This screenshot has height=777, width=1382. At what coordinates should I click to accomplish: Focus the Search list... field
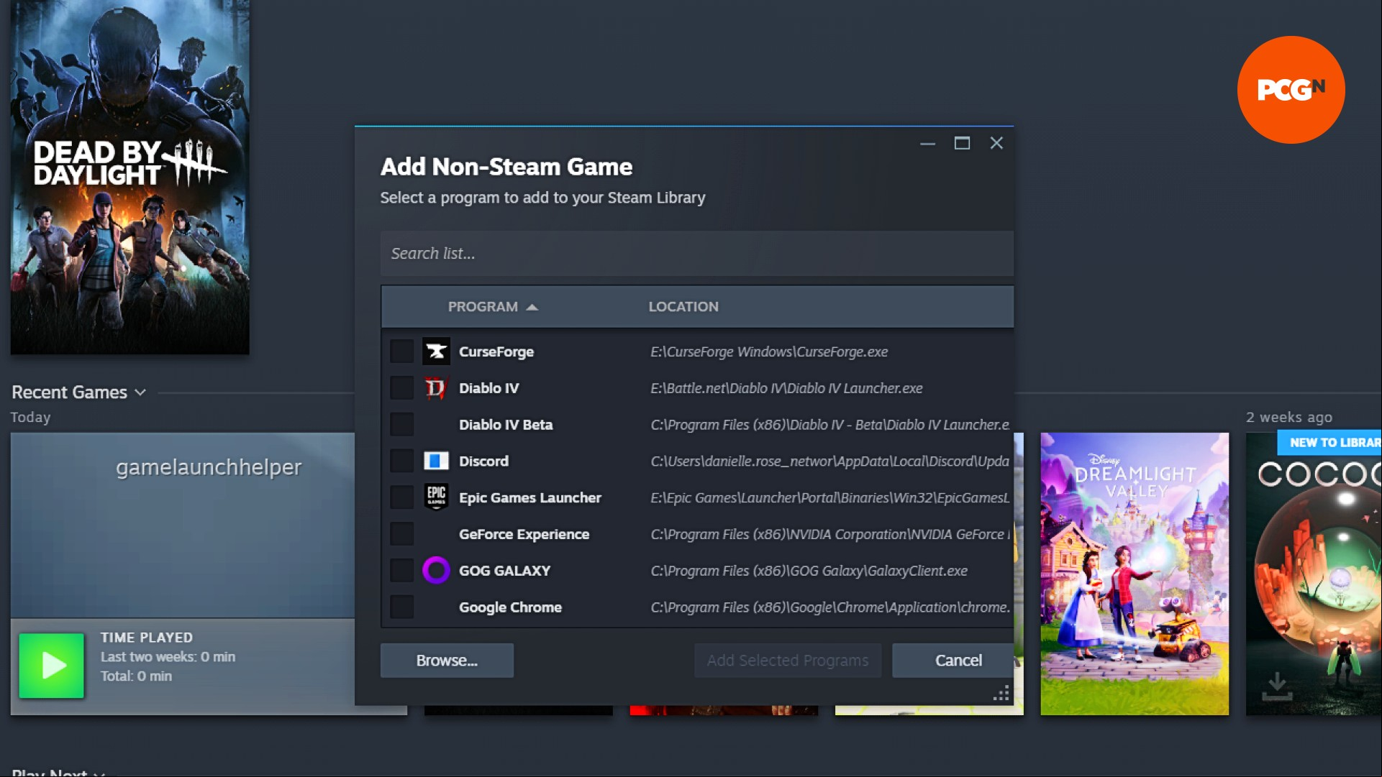tap(697, 254)
